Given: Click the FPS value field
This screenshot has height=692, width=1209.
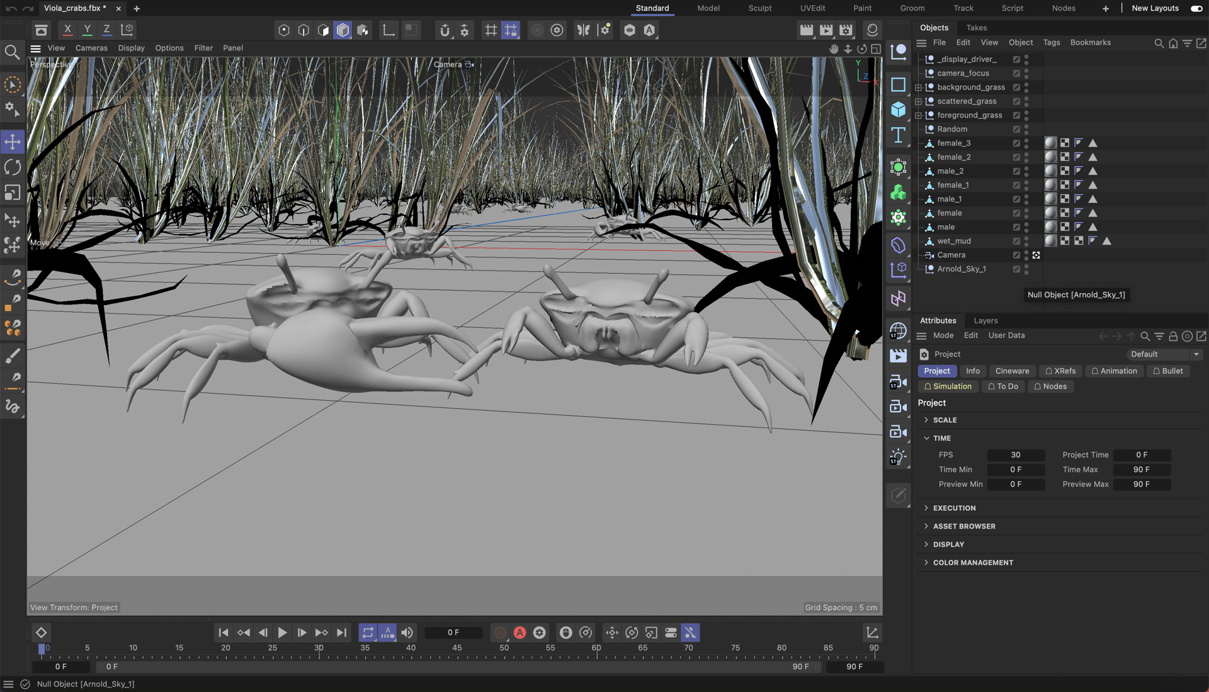Looking at the screenshot, I should (1016, 455).
